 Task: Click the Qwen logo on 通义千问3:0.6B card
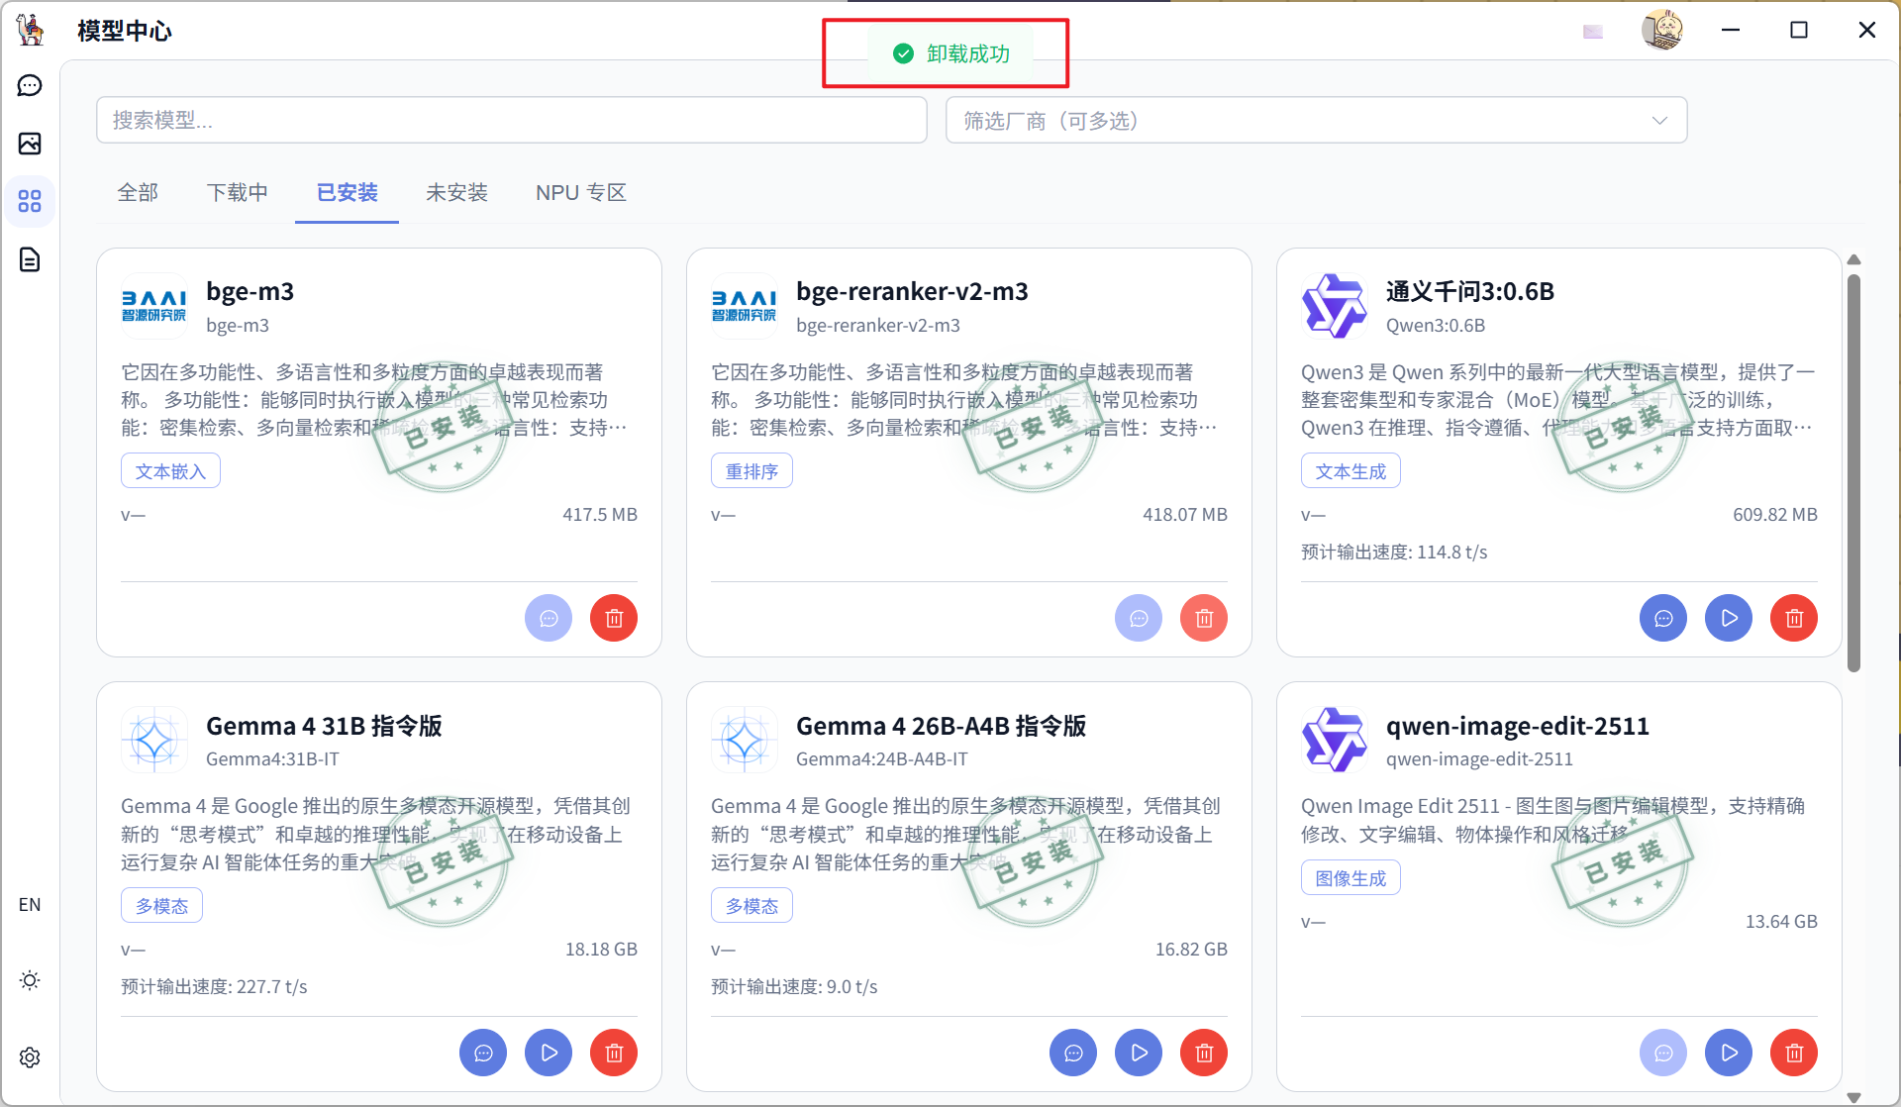[x=1334, y=306]
